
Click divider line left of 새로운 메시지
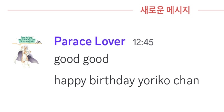70,10
